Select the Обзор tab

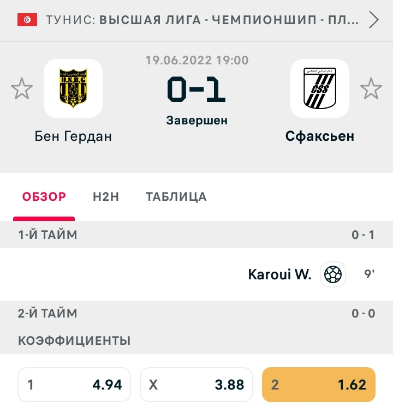44,197
